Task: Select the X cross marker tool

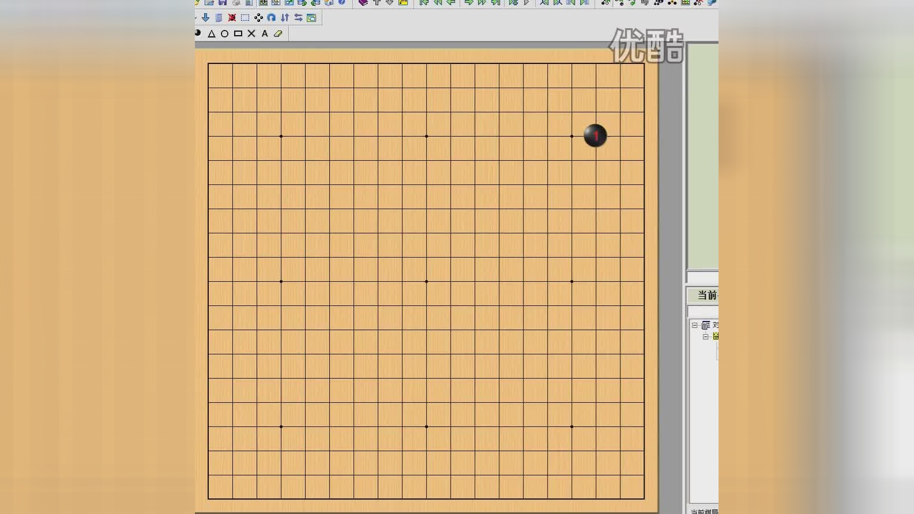Action: point(251,33)
